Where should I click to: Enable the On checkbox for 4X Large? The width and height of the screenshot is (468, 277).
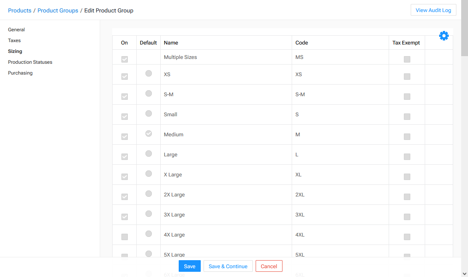tap(124, 237)
